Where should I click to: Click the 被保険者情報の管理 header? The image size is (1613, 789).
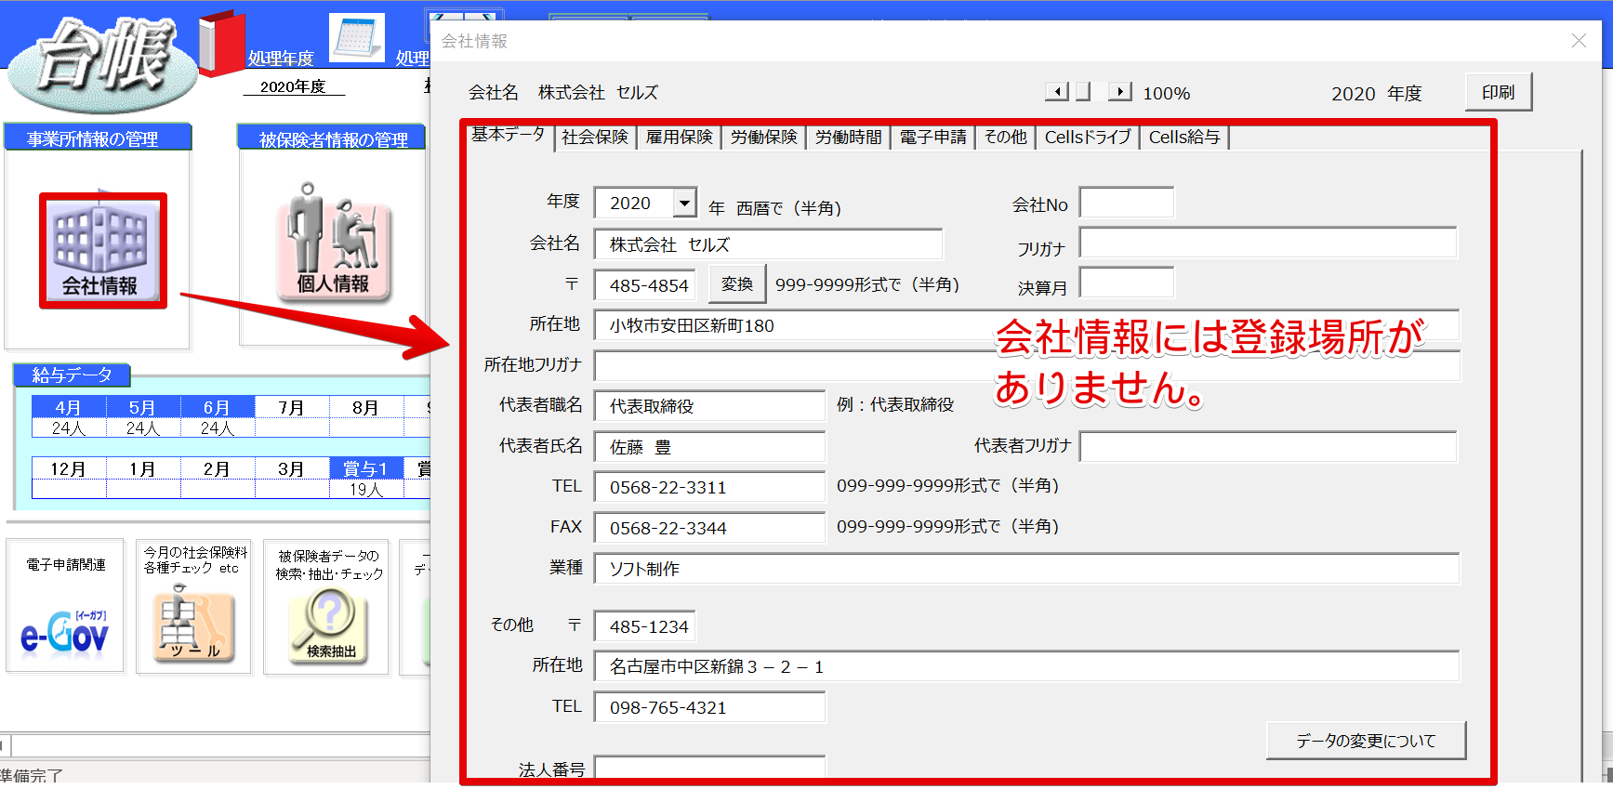332,139
